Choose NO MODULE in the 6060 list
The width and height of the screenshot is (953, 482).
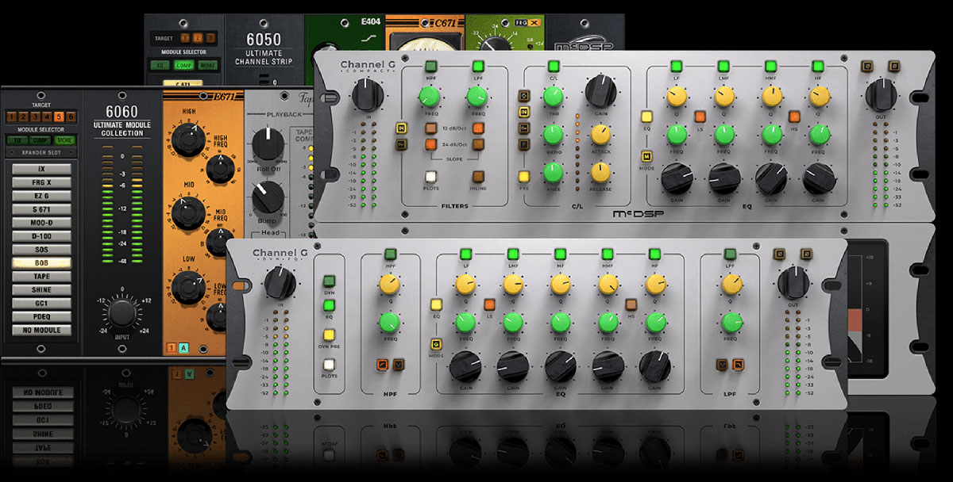pos(41,330)
